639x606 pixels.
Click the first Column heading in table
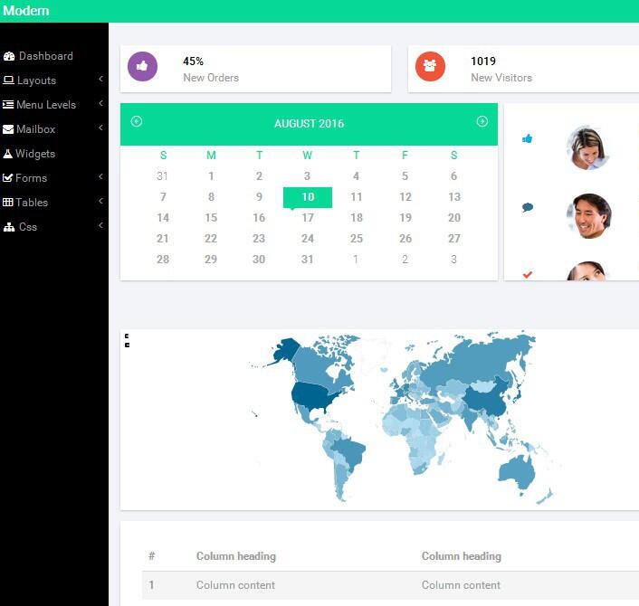point(236,556)
